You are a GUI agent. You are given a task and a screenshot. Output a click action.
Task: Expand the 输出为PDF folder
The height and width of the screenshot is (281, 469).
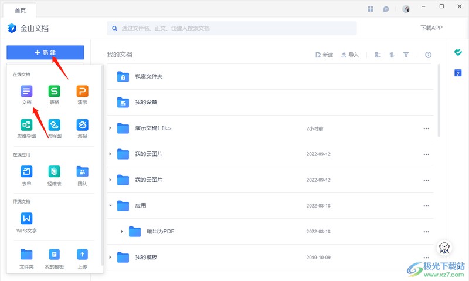click(122, 231)
